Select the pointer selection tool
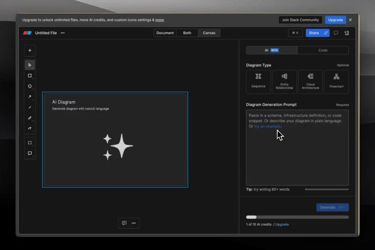 [30, 65]
